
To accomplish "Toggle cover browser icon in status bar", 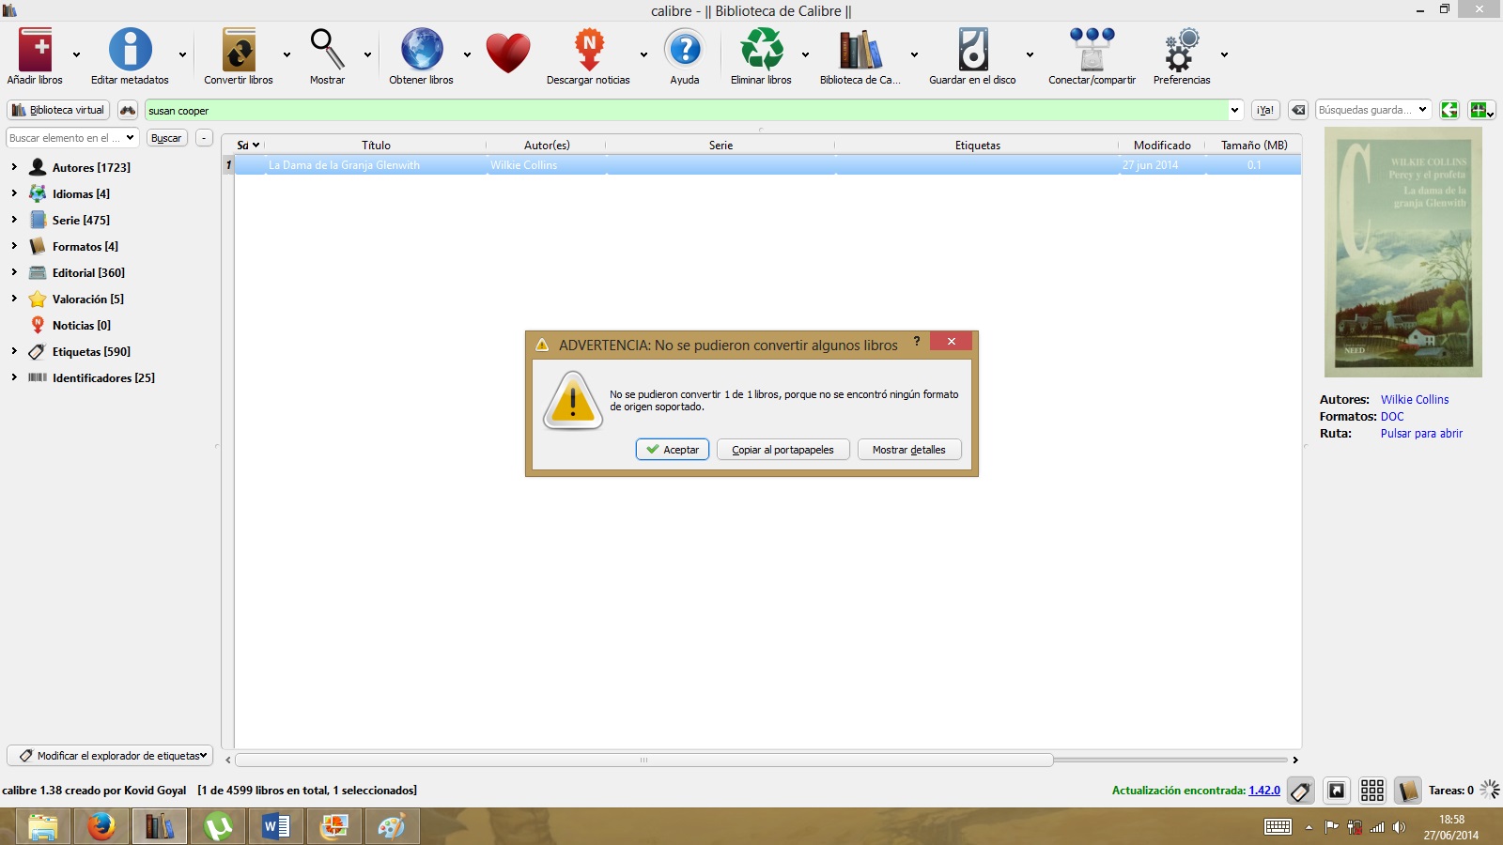I will pyautogui.click(x=1337, y=791).
